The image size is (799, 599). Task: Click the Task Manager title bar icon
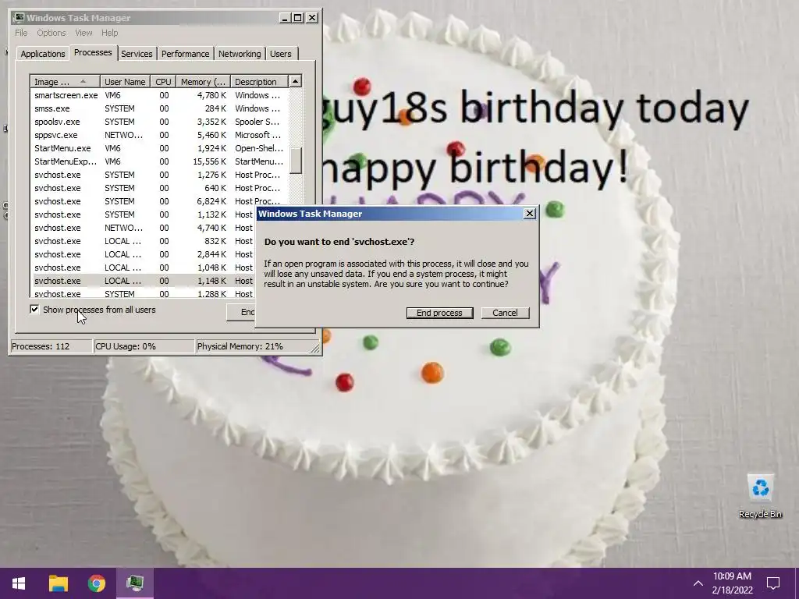[20, 18]
